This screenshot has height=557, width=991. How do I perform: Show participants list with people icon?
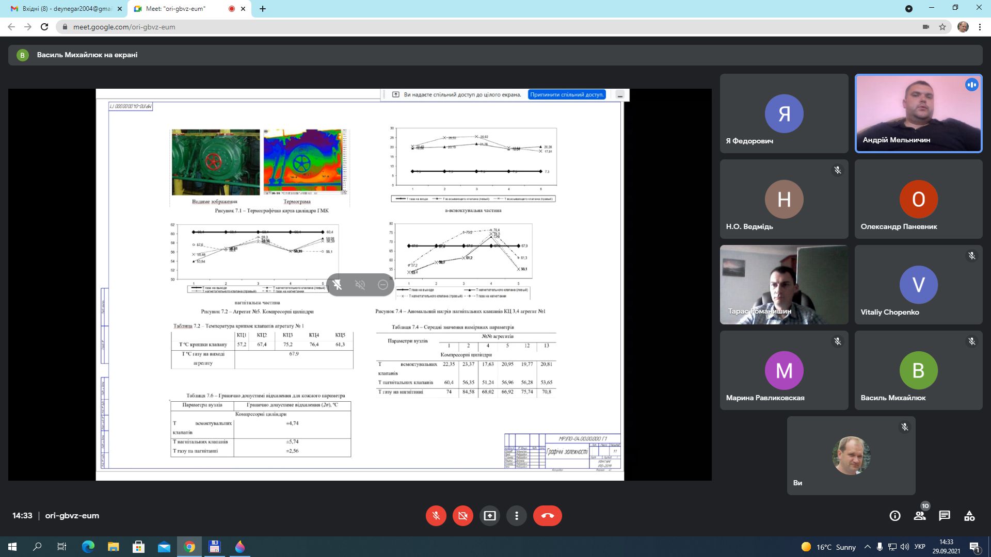[920, 516]
